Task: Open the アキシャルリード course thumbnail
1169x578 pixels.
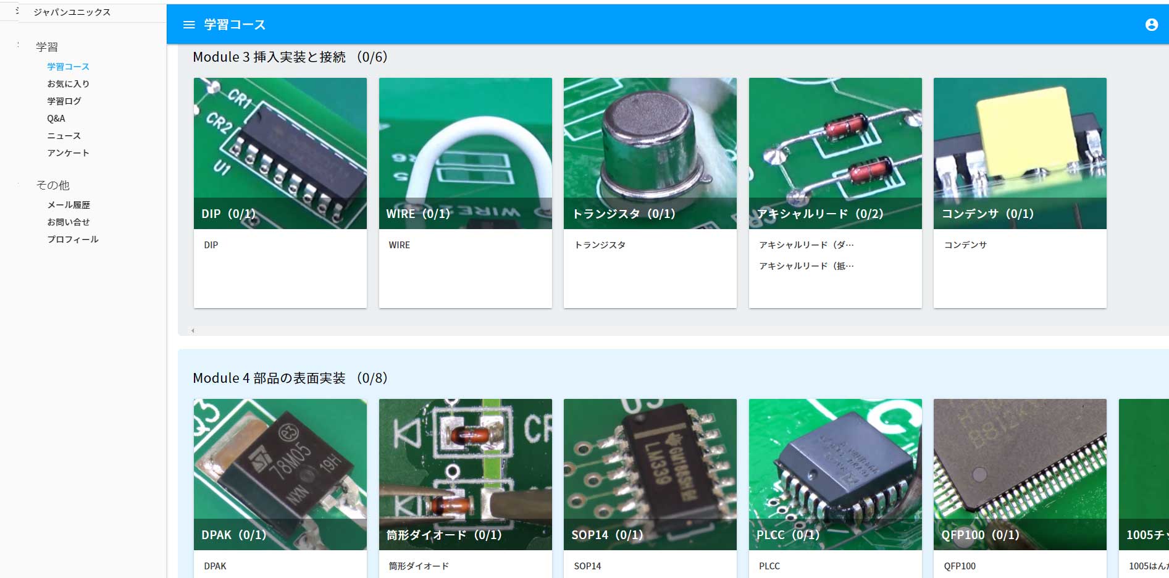Action: coord(836,153)
